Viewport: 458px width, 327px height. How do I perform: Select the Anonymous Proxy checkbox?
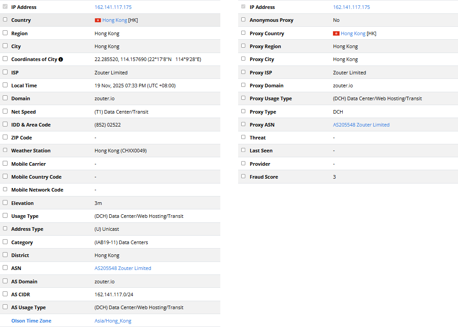click(243, 20)
